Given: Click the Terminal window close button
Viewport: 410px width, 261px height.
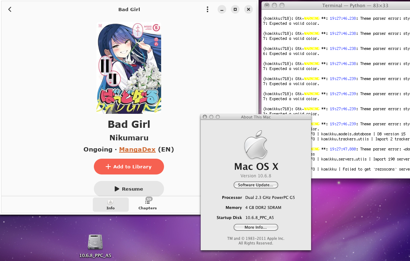Looking at the screenshot, I should [267, 5].
